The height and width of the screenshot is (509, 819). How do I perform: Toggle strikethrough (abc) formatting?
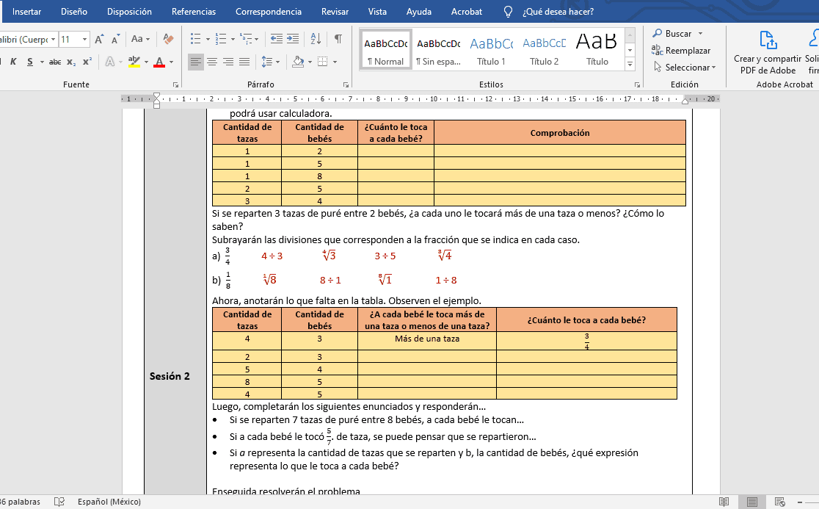pyautogui.click(x=55, y=62)
